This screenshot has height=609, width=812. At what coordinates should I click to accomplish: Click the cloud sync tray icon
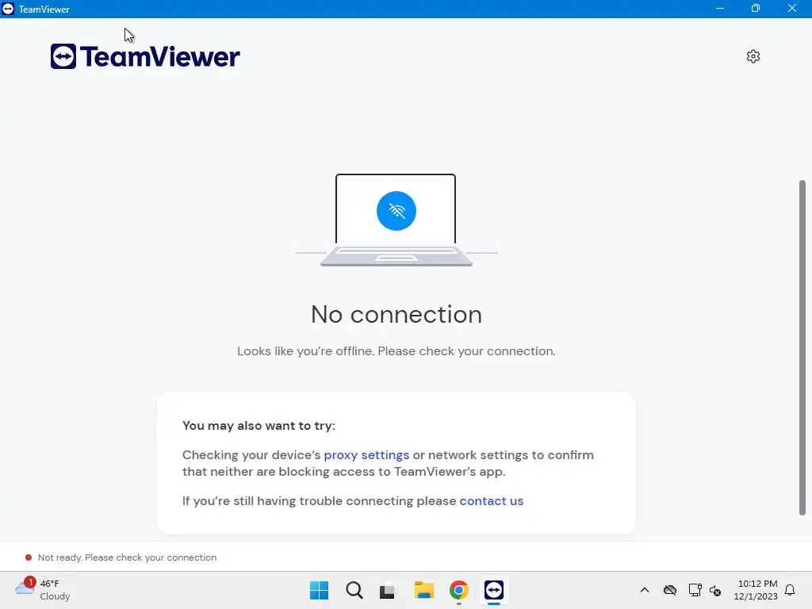670,590
